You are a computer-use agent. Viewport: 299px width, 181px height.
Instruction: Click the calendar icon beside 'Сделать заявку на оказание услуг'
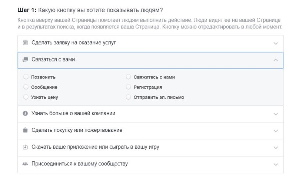pos(25,43)
